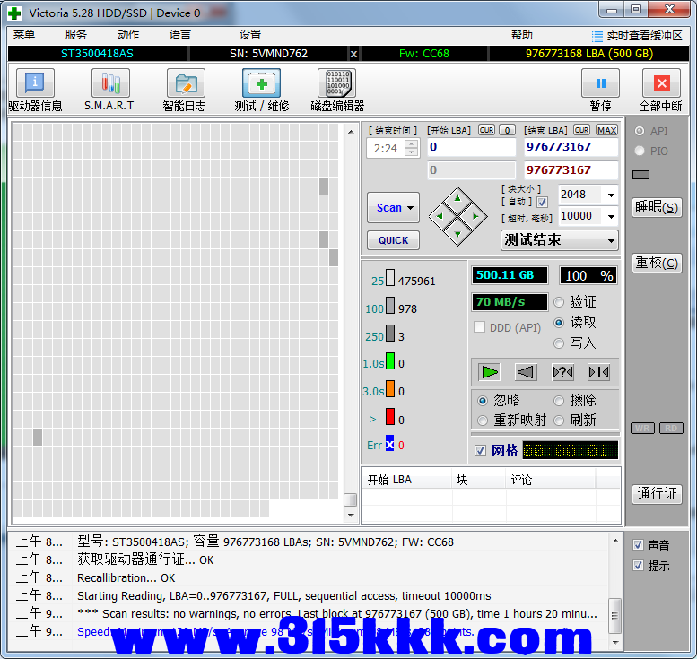The height and width of the screenshot is (659, 697).
Task: Click the log panel scrollbar up arrow
Action: tap(615, 541)
